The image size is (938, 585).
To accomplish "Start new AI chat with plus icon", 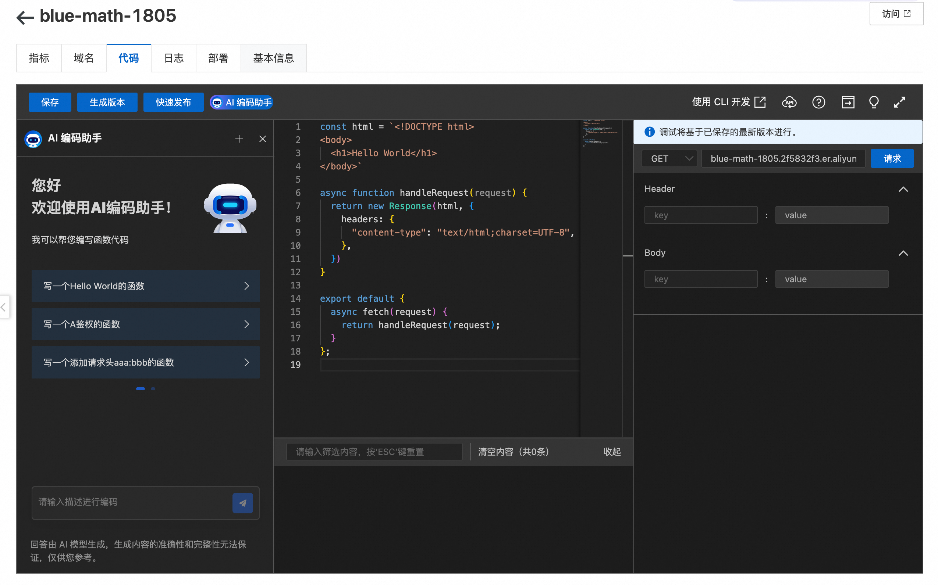I will [239, 139].
